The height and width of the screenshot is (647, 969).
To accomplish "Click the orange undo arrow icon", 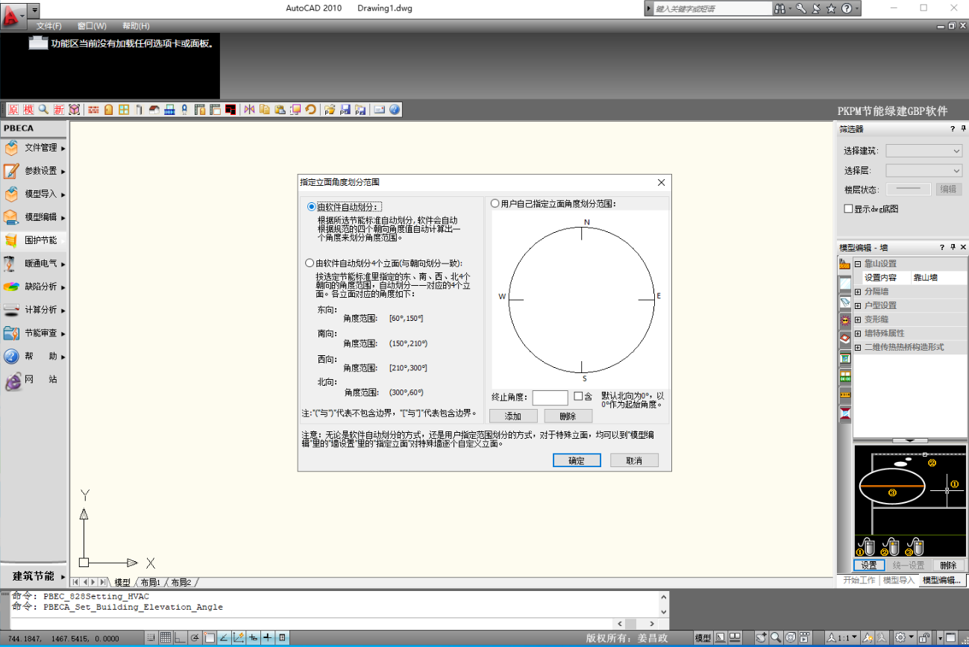I will pyautogui.click(x=310, y=110).
